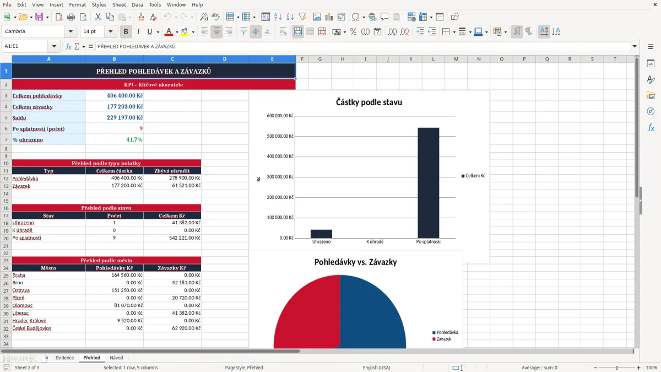Click the AutoFilter funnel icon

[x=302, y=17]
